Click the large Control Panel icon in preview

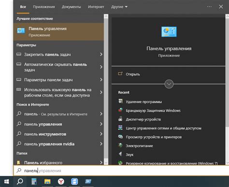169,32
